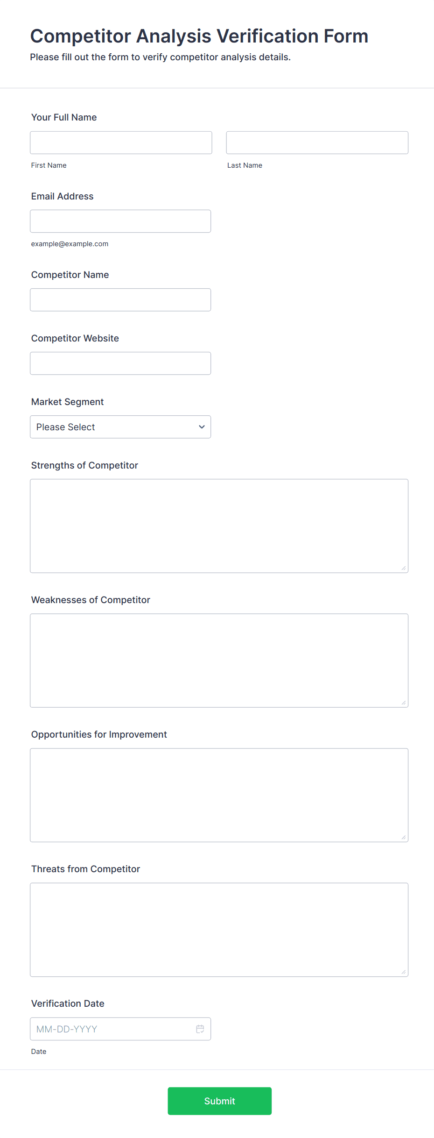Click the Opportunities textarea resize corner

tap(404, 837)
